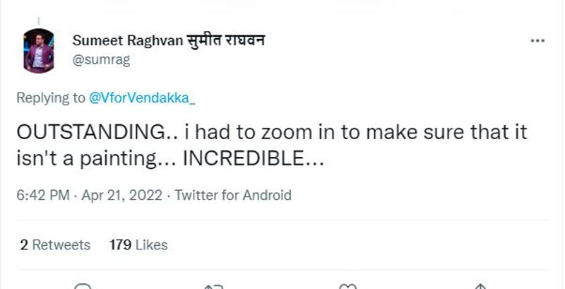
Task: Open the Twitter for Android source link
Action: click(x=233, y=195)
